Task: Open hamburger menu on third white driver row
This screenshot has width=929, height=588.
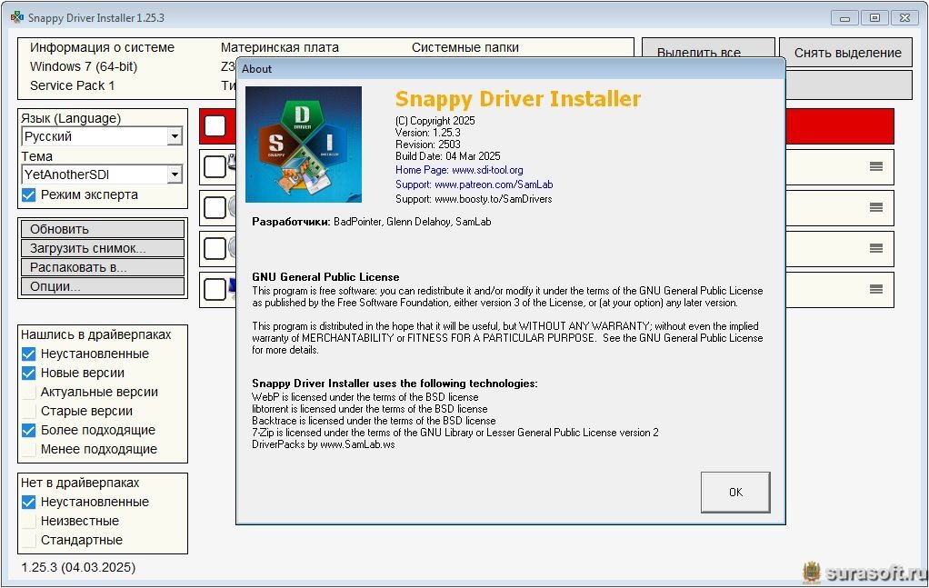Action: (x=875, y=248)
